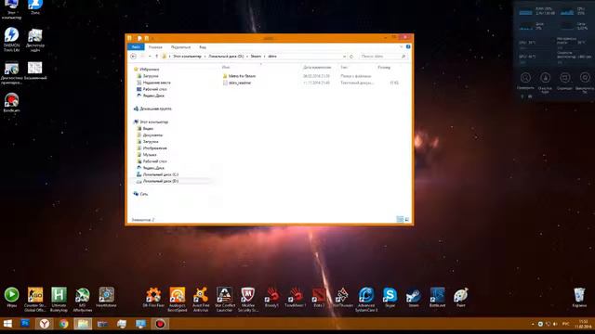
Task: Go back in Explorer navigation
Action: point(133,56)
